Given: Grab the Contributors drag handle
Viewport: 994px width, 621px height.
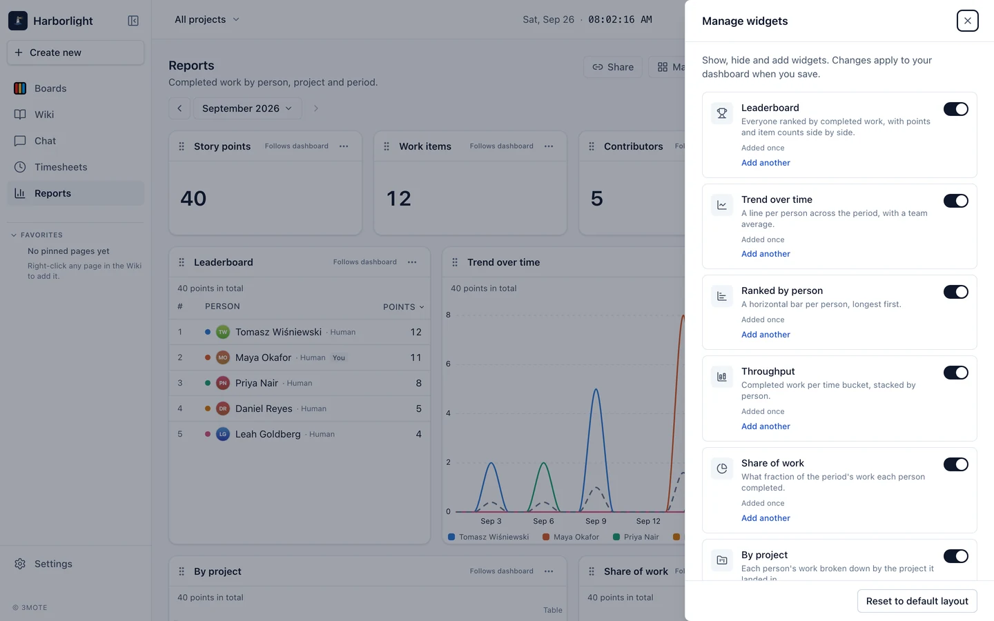Looking at the screenshot, I should pyautogui.click(x=592, y=146).
